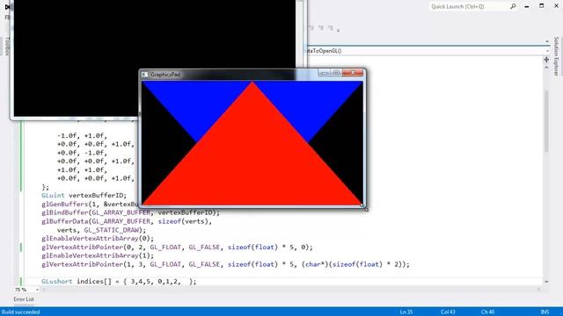Click the glEnableVertexAttribArray(0) line

98,239
